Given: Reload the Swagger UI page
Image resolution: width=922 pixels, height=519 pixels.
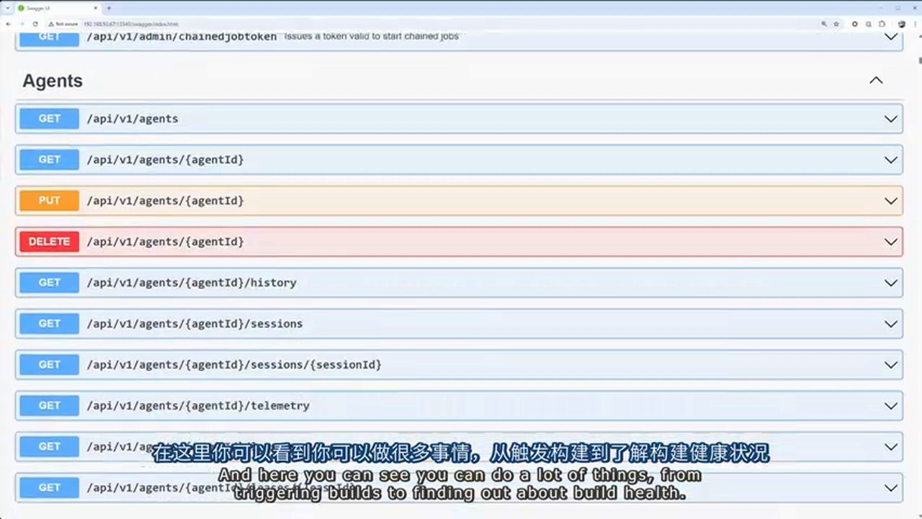Looking at the screenshot, I should click(x=35, y=24).
